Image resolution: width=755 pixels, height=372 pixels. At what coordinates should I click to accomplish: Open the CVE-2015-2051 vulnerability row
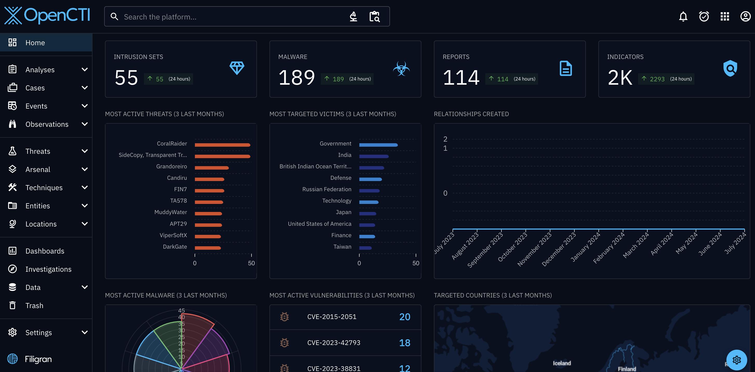(345, 317)
